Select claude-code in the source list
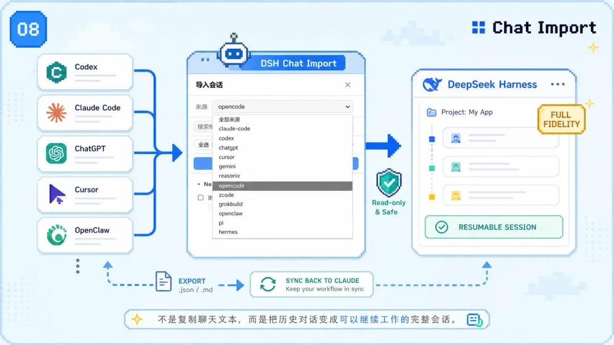This screenshot has width=614, height=345. [283, 129]
